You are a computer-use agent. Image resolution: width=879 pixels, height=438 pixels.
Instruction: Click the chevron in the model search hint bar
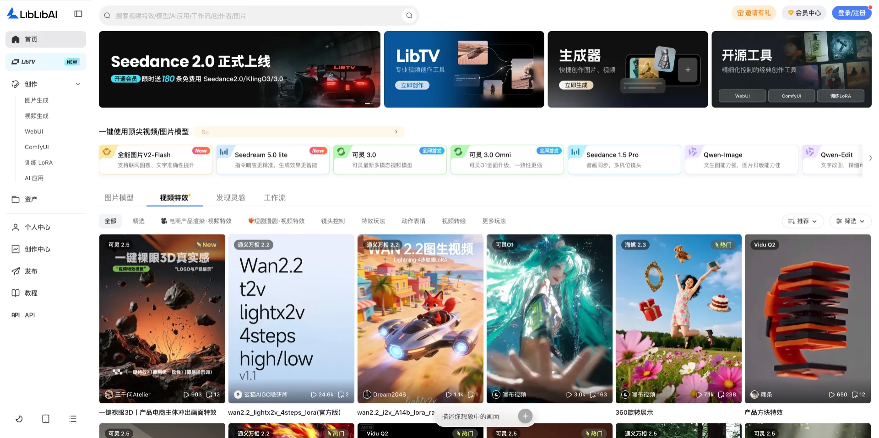[x=396, y=132]
